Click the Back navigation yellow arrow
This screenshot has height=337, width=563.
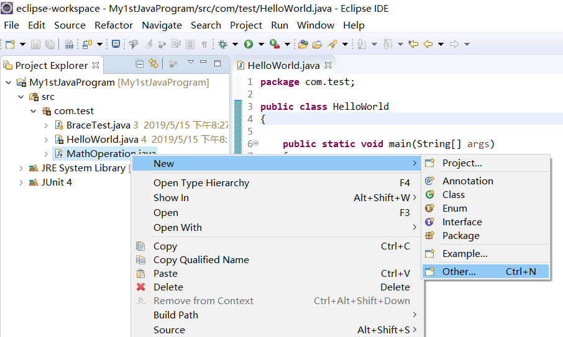428,44
